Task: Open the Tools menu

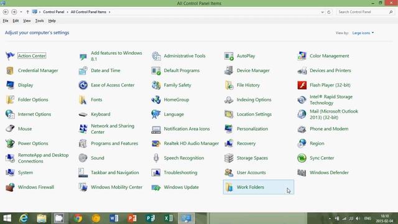Action: (39, 21)
